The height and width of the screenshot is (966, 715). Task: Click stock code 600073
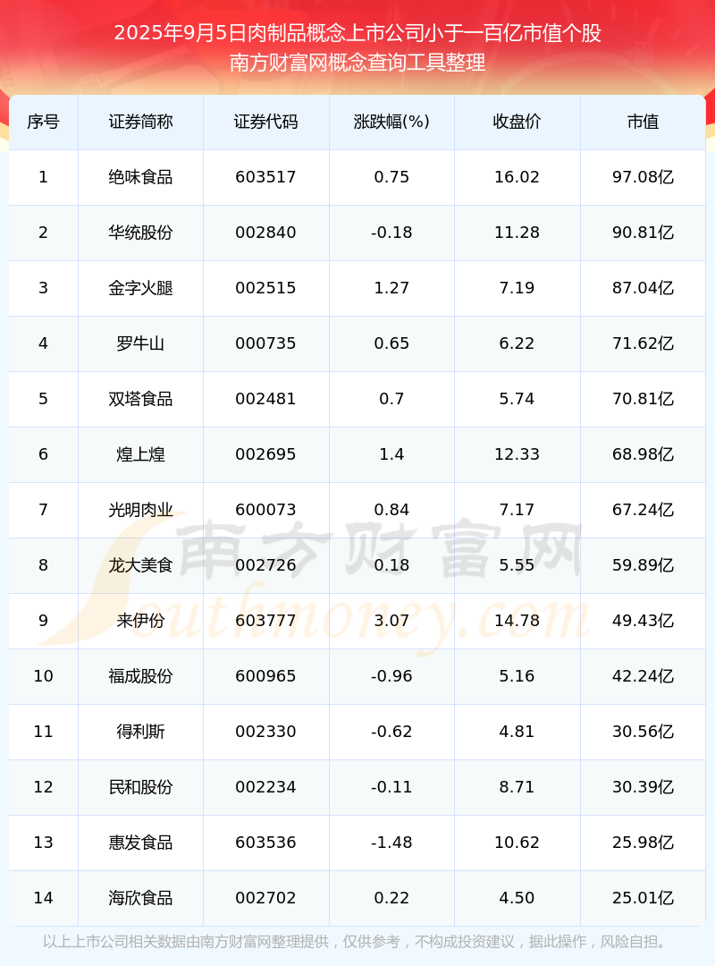coord(266,510)
